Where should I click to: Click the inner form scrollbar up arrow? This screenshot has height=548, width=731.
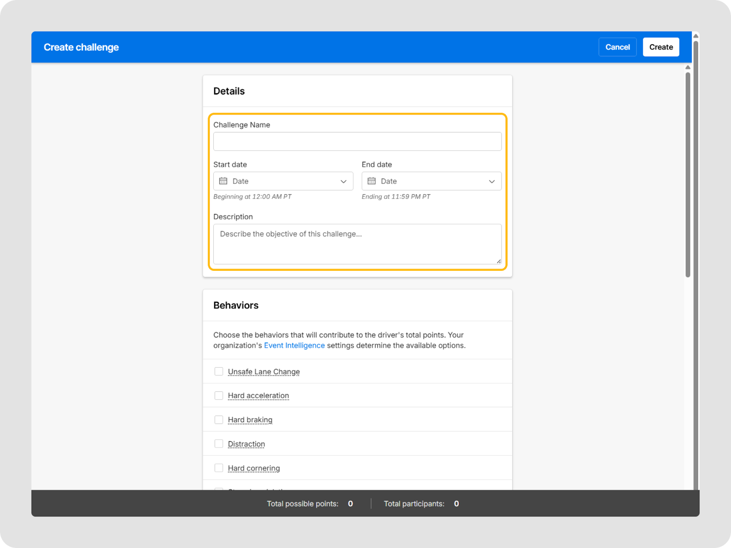pyautogui.click(x=688, y=68)
